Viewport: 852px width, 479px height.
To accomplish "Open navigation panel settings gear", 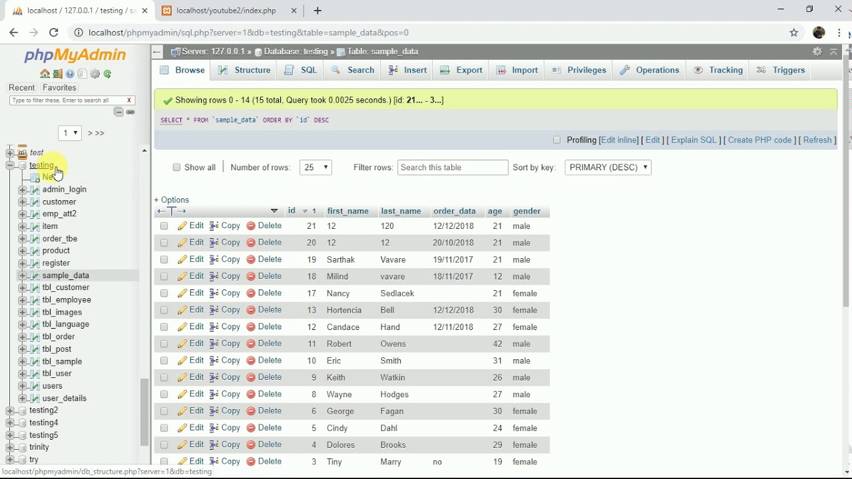I will (x=95, y=74).
